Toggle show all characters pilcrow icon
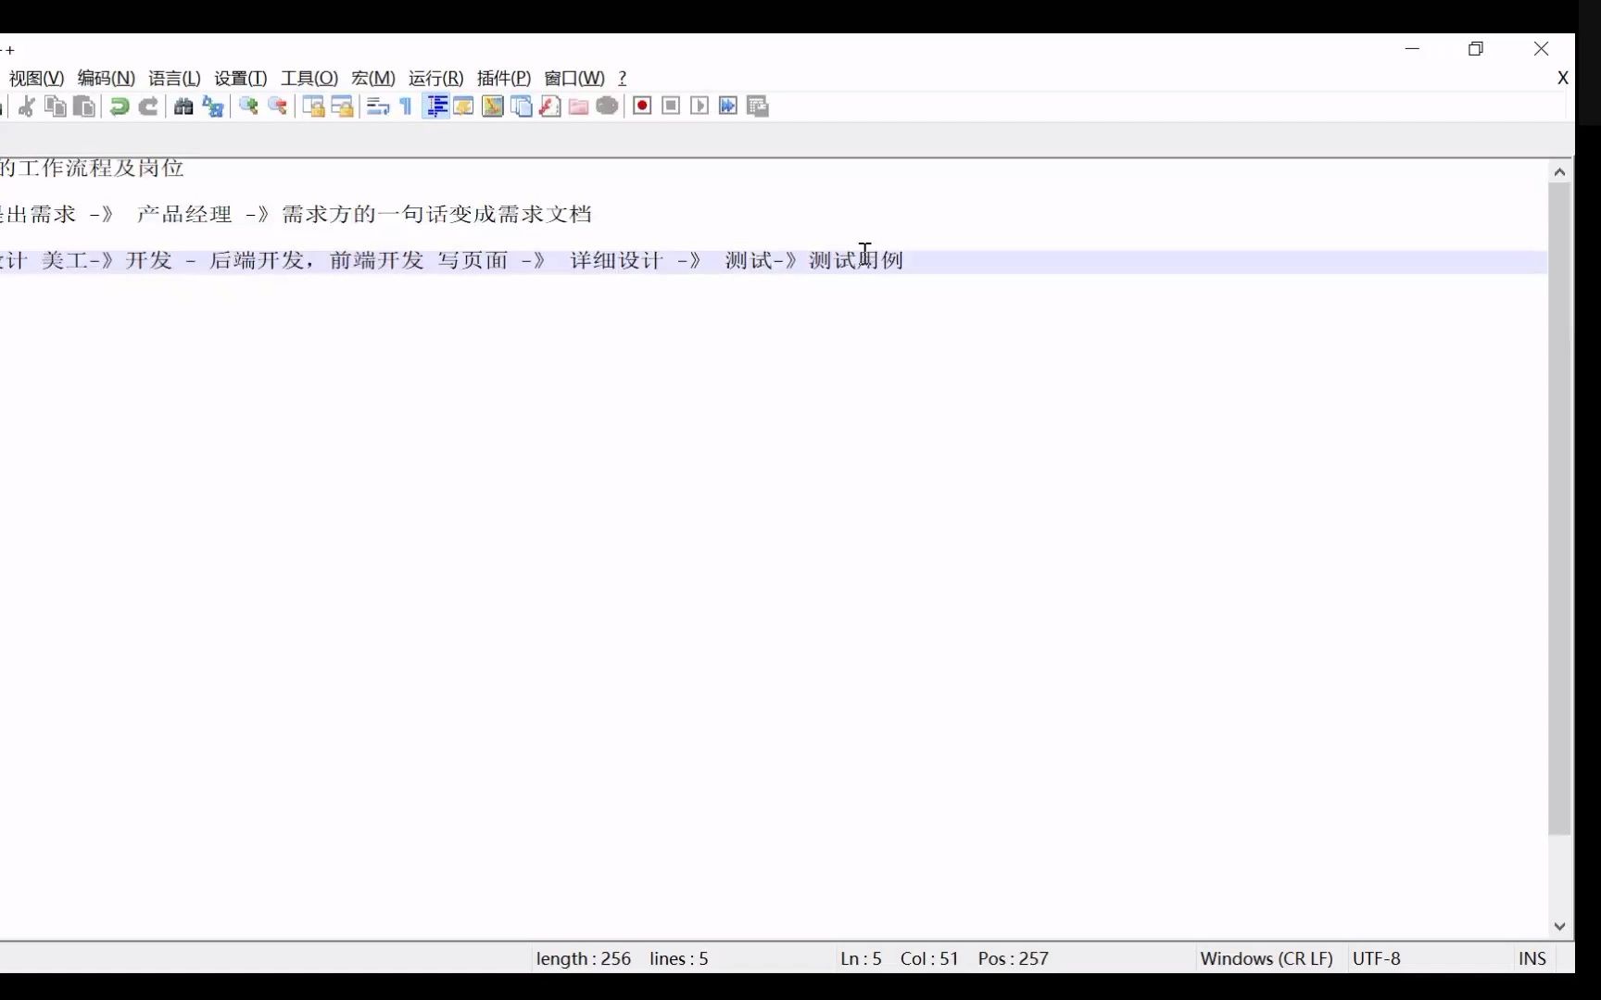Screen dimensions: 1601x1000 [406, 106]
